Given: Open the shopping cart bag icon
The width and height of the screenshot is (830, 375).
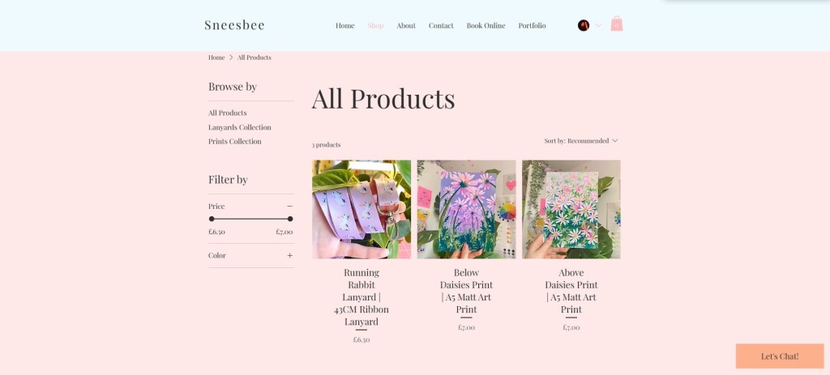Looking at the screenshot, I should click(616, 23).
